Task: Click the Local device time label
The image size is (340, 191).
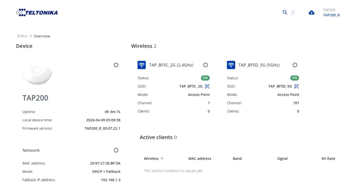Action: 37,120
